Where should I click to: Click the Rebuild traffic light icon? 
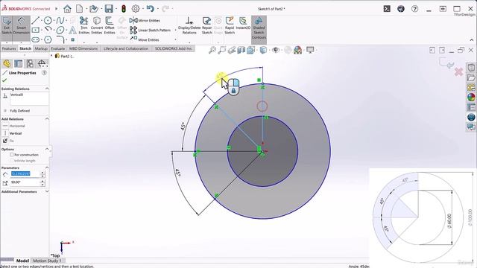tap(124, 9)
